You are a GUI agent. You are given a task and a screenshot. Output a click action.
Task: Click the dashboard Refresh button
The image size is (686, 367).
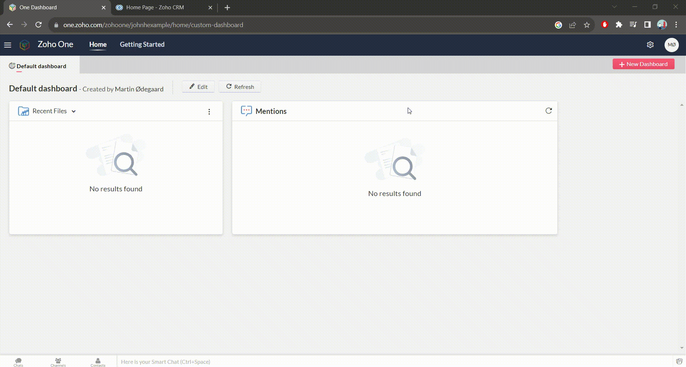pos(240,87)
